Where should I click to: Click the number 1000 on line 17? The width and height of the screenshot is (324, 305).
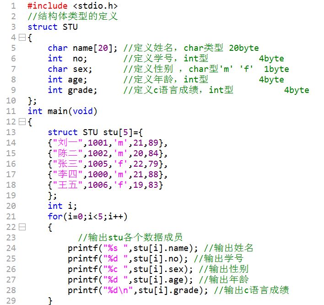coord(98,174)
